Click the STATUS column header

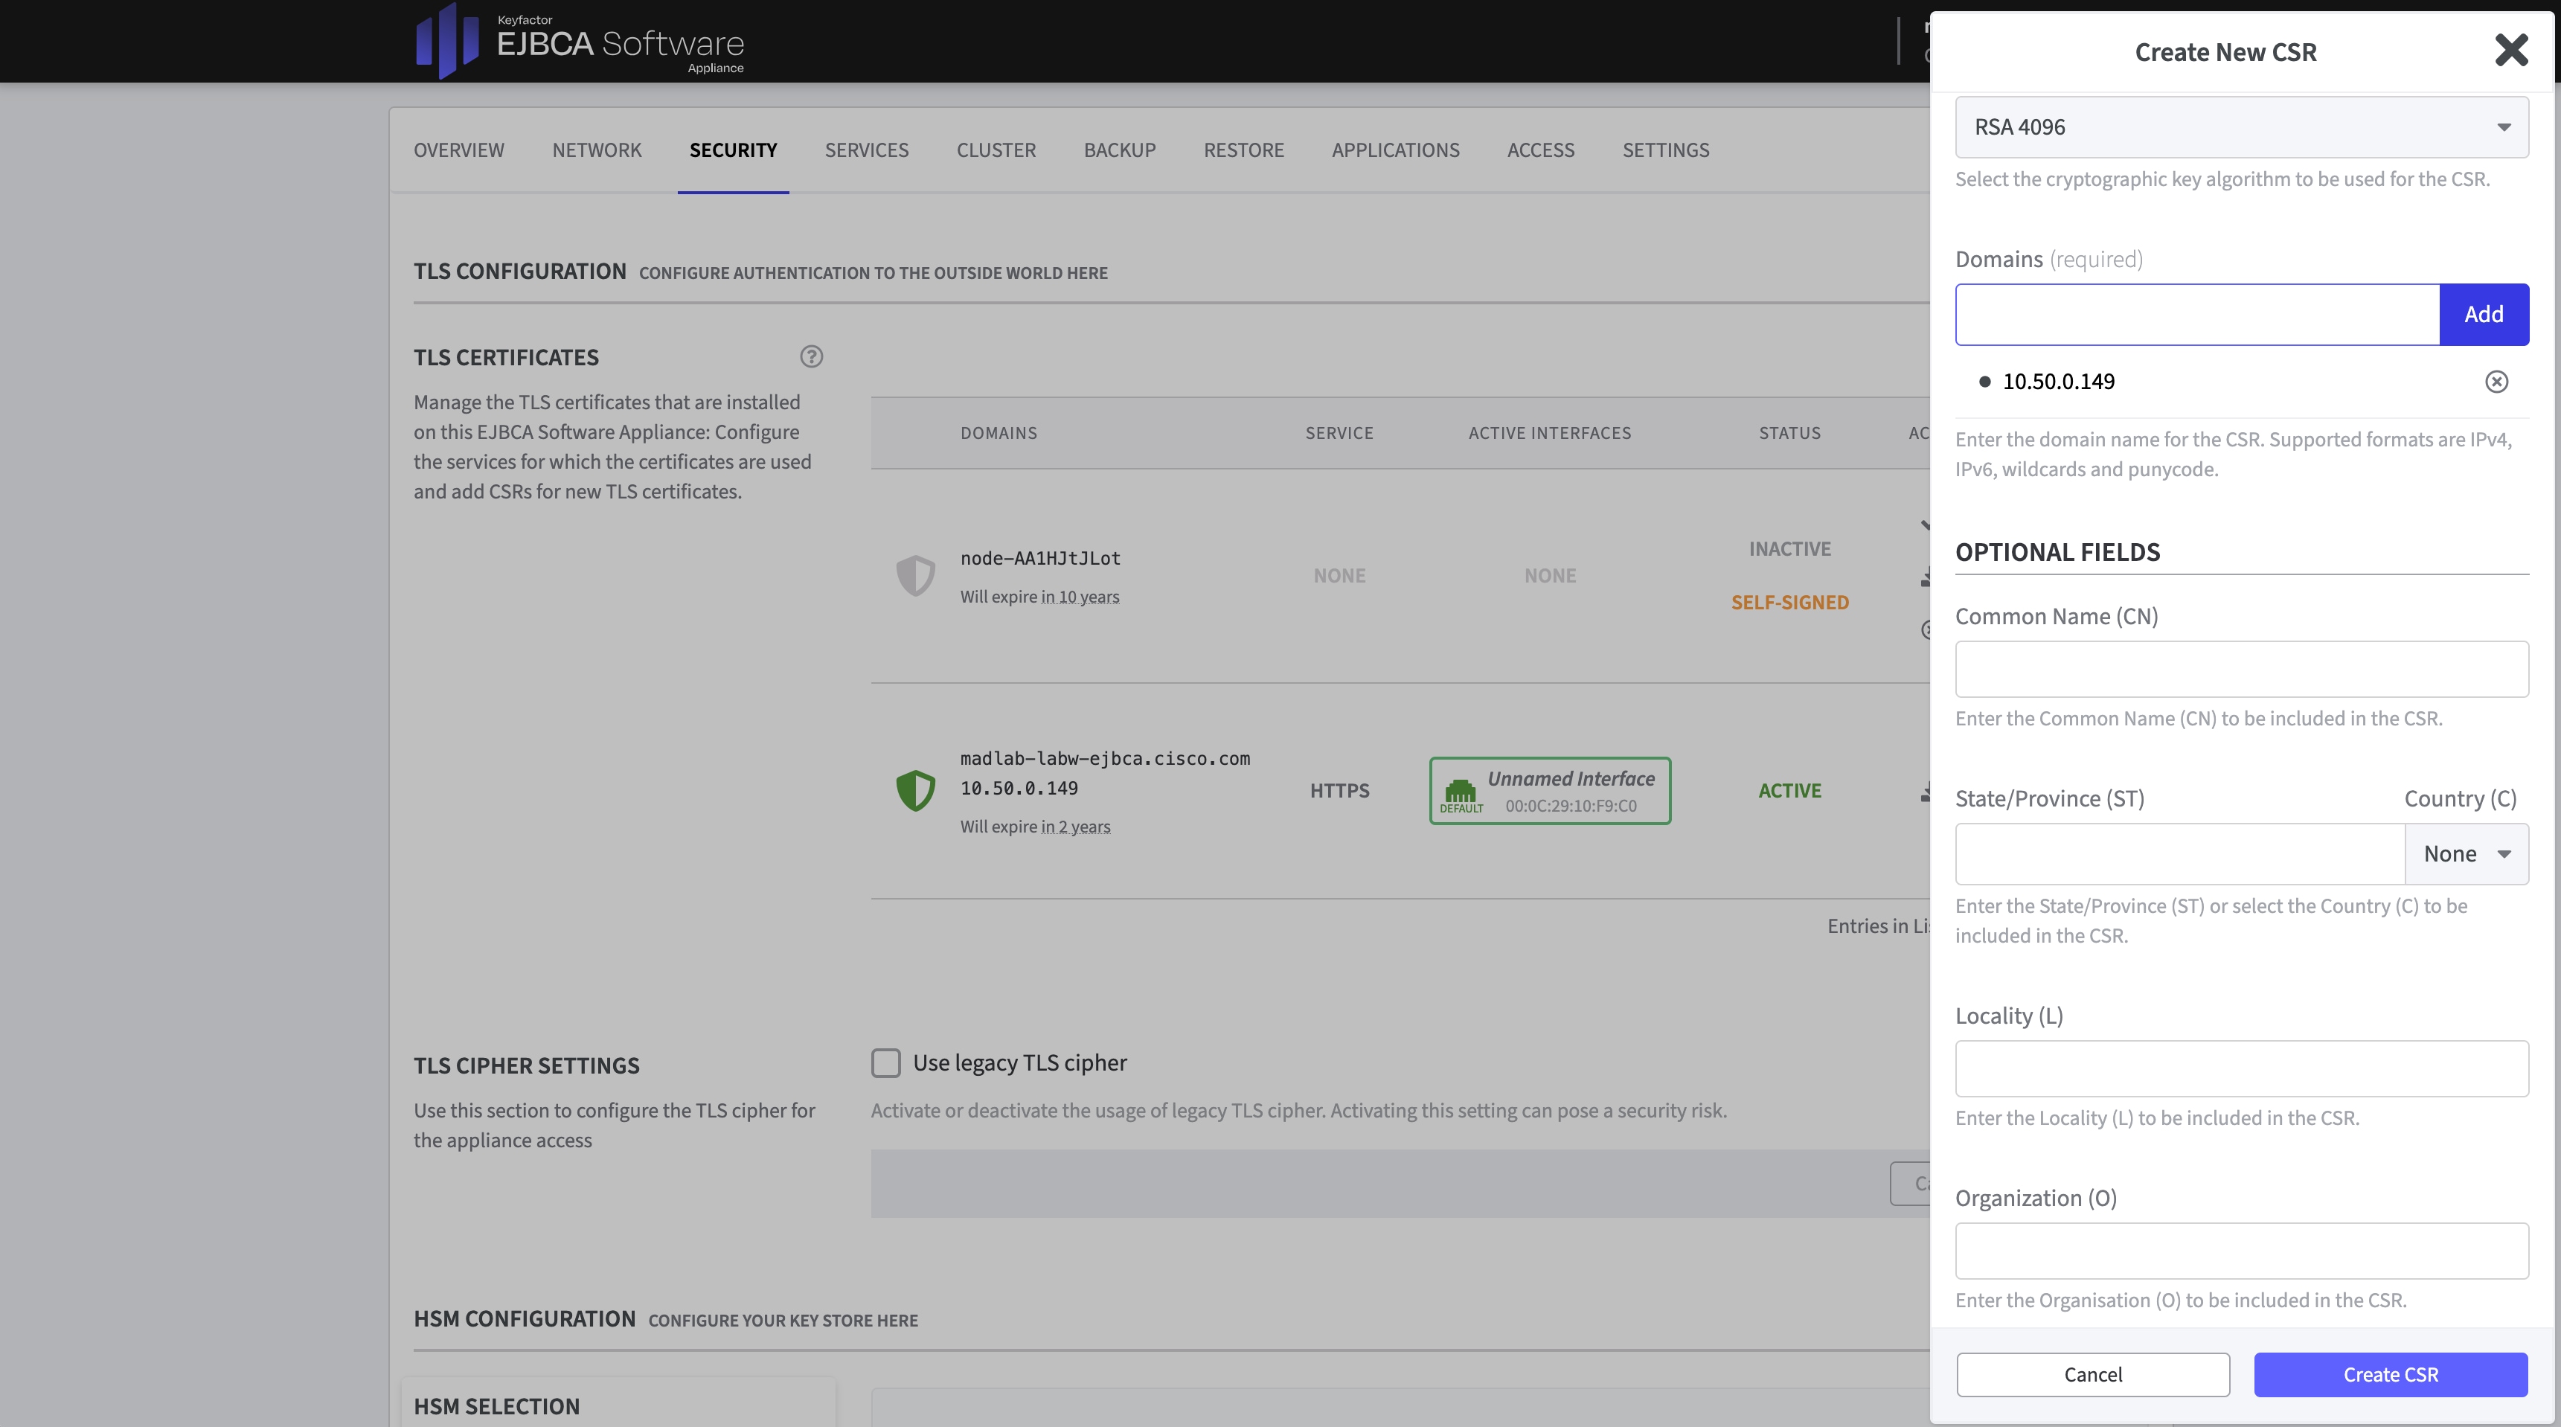(1789, 434)
